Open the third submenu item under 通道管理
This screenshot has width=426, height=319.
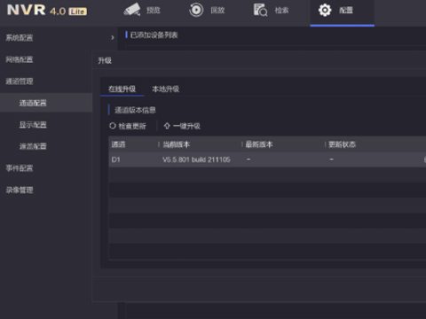(33, 146)
